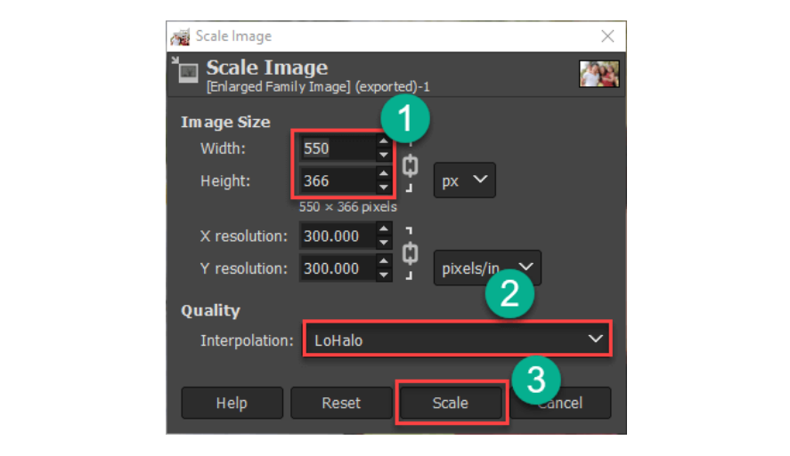Viewport: 790px width, 456px height.
Task: Increase Height using the up arrow
Action: pos(383,174)
